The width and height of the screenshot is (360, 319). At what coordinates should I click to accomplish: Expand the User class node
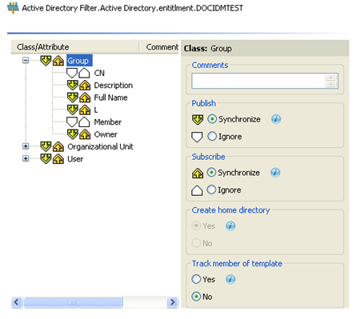[26, 158]
